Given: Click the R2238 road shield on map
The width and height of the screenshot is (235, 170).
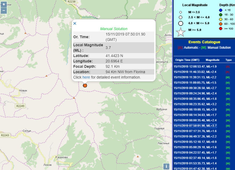Looking at the screenshot, I should (72, 2).
